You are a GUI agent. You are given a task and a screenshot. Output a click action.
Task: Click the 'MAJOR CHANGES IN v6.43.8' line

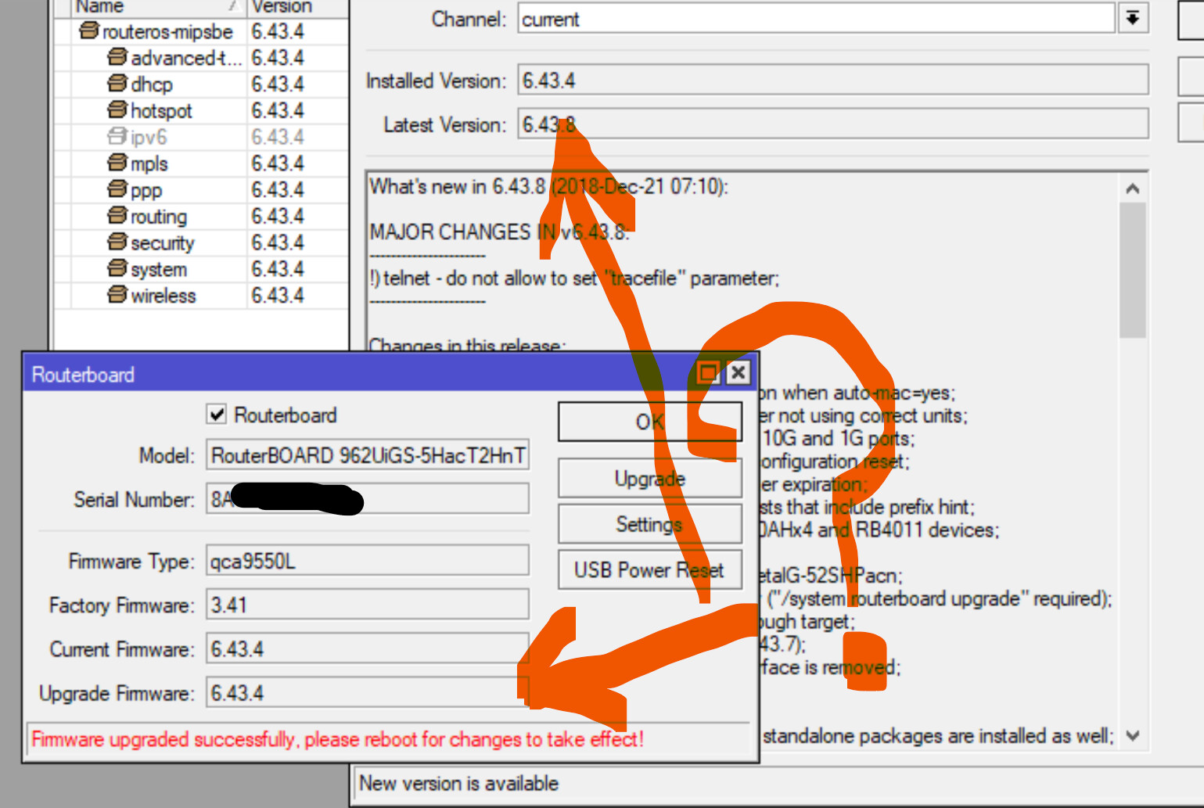point(499,232)
